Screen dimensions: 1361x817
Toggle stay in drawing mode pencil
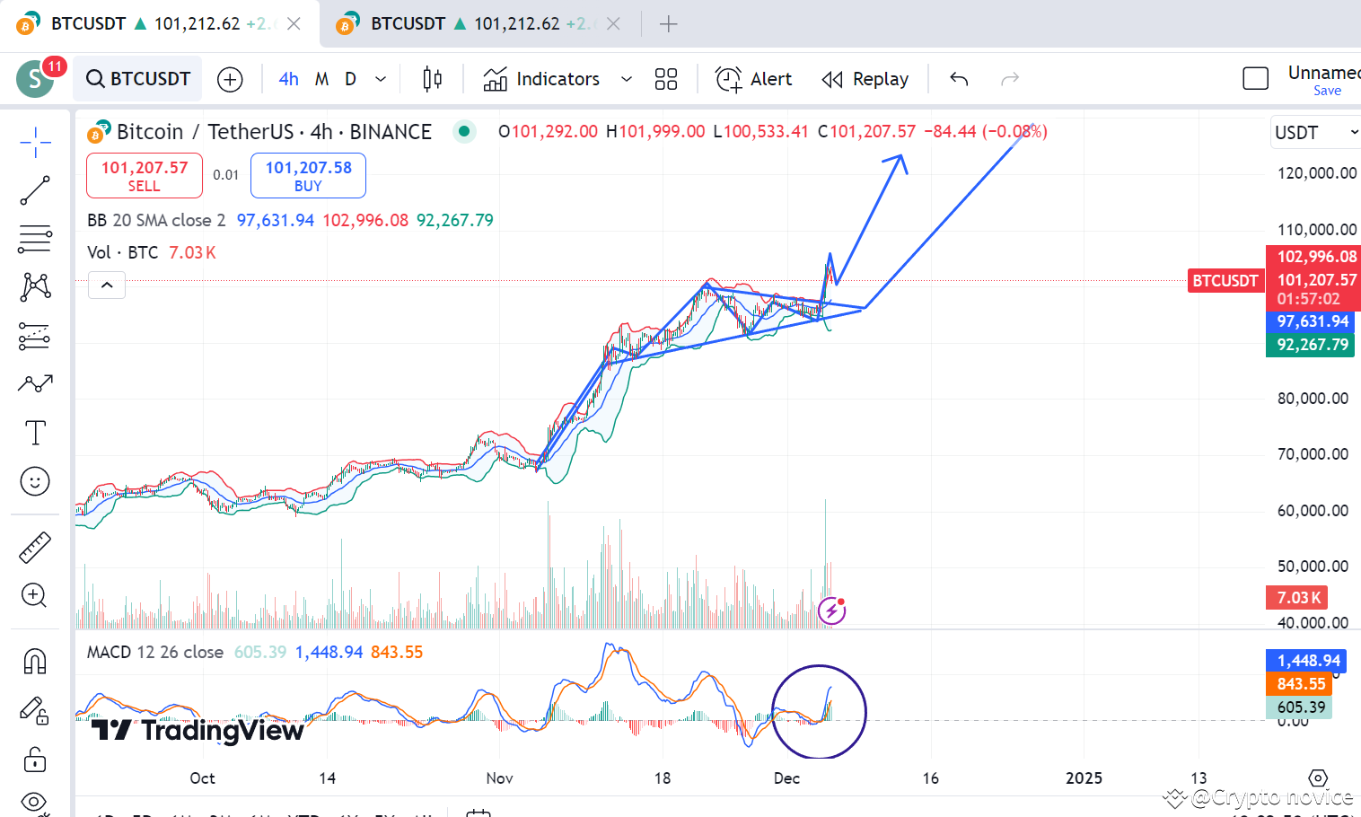[35, 711]
